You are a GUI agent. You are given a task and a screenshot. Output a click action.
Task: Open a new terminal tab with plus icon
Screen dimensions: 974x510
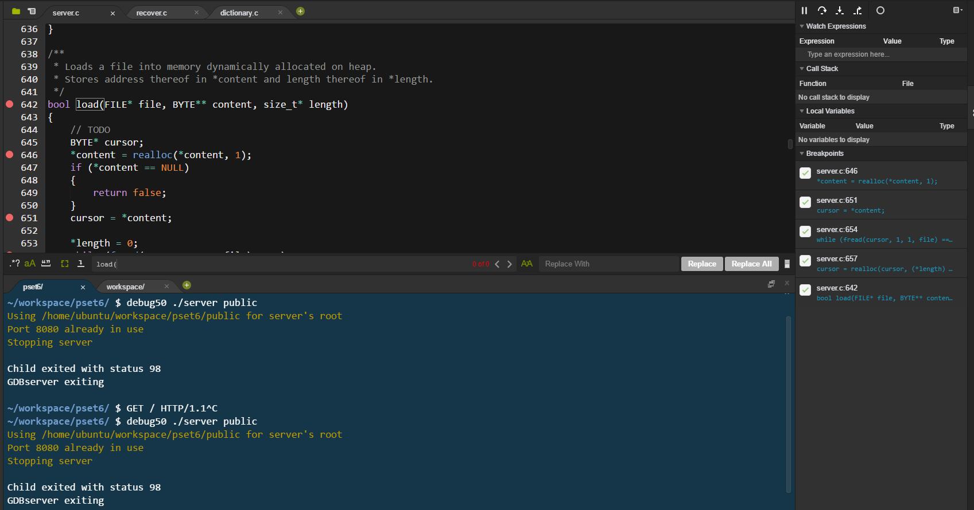(187, 285)
